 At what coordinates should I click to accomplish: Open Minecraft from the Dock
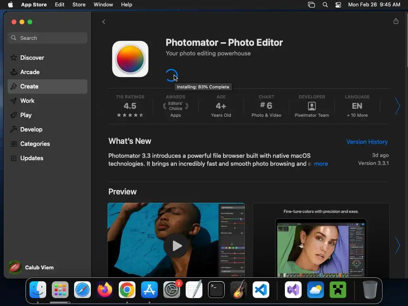[338, 290]
